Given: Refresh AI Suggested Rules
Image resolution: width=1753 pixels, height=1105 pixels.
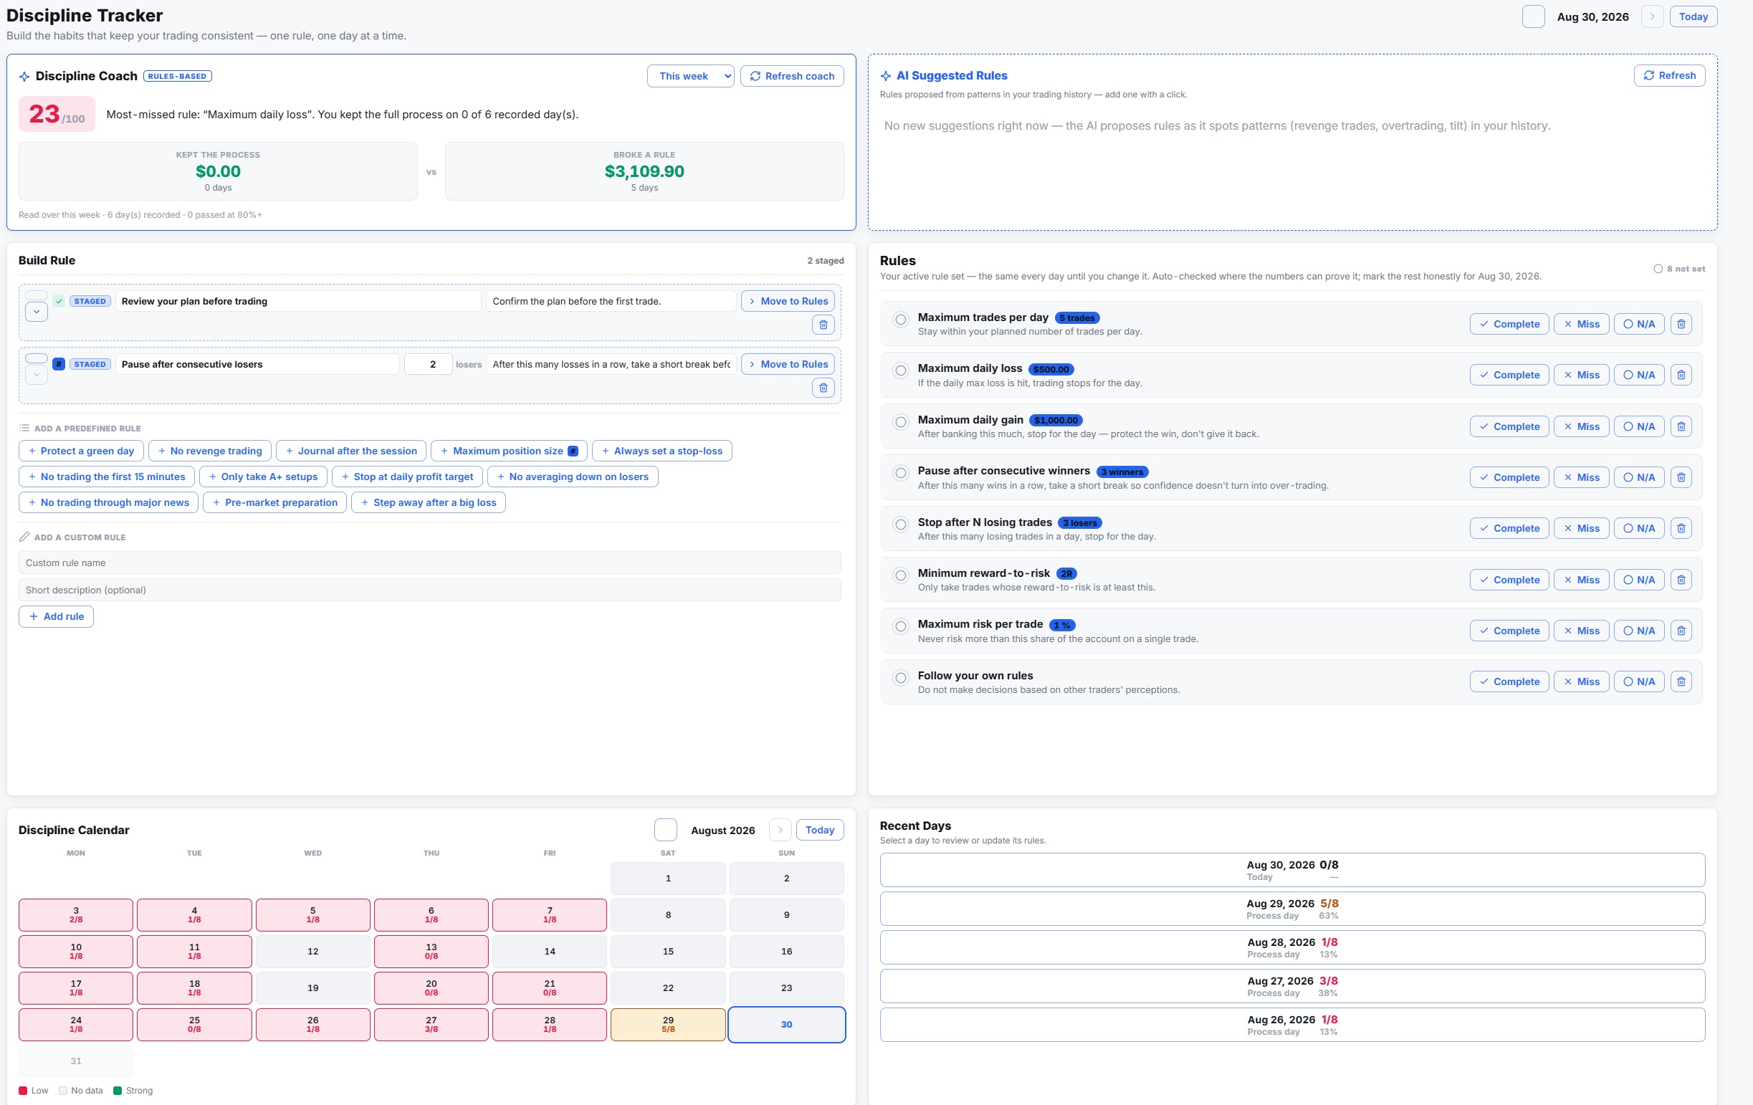Looking at the screenshot, I should point(1669,75).
